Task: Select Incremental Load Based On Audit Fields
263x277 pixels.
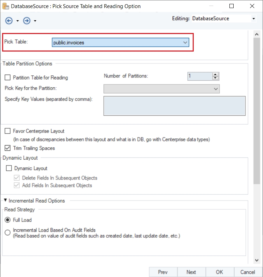Action: 8,232
